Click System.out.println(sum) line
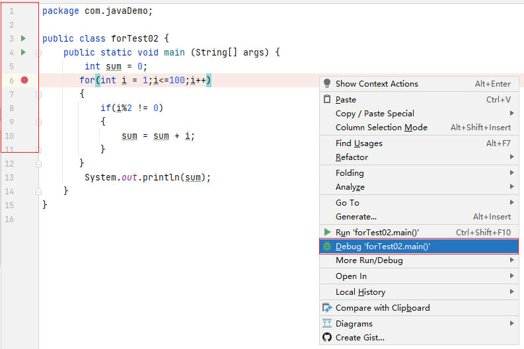The width and height of the screenshot is (524, 349). pyautogui.click(x=147, y=177)
